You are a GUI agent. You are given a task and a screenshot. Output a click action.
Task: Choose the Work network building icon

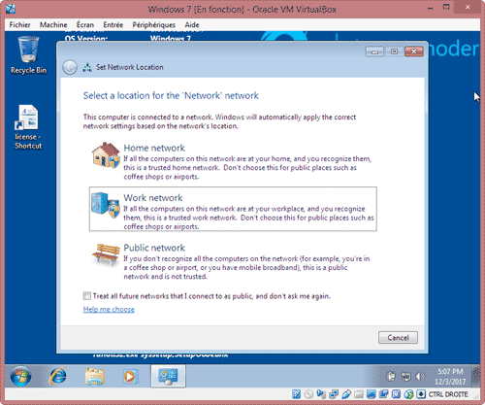pos(105,205)
